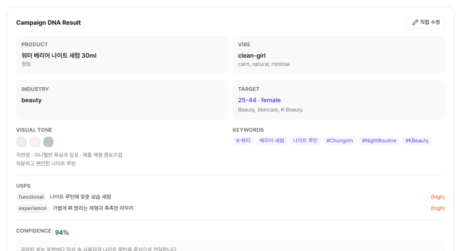Click the text 차분하고 편안한 나이트 루틴
This screenshot has width=461, height=251.
[46, 163]
